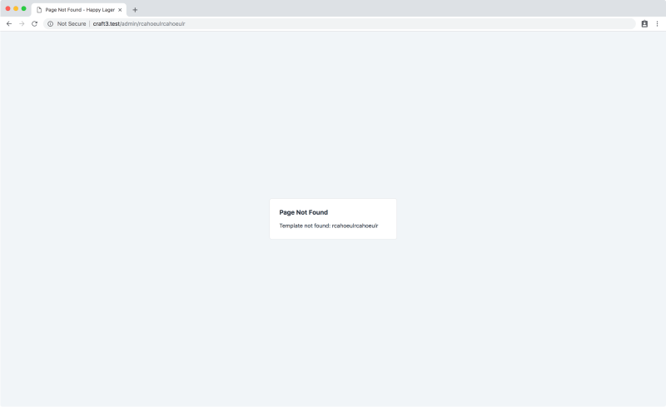Image resolution: width=666 pixels, height=407 pixels.
Task: Reload the page with refresh icon
Action: [34, 24]
